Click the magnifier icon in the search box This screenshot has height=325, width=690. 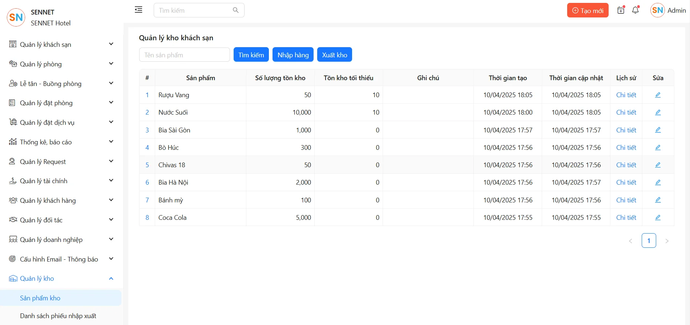point(235,10)
